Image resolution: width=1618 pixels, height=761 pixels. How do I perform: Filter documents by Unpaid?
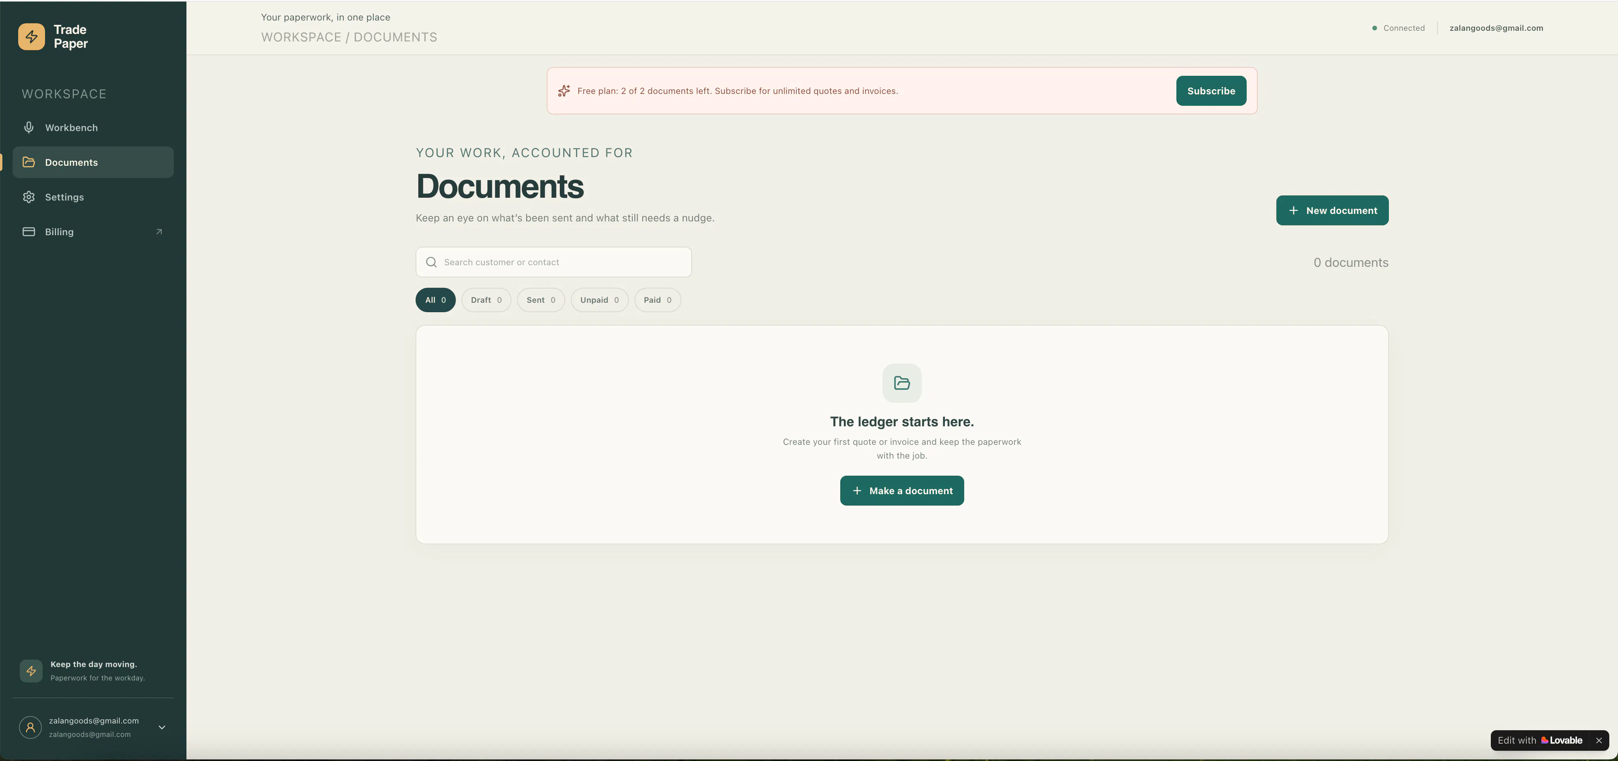pyautogui.click(x=600, y=300)
